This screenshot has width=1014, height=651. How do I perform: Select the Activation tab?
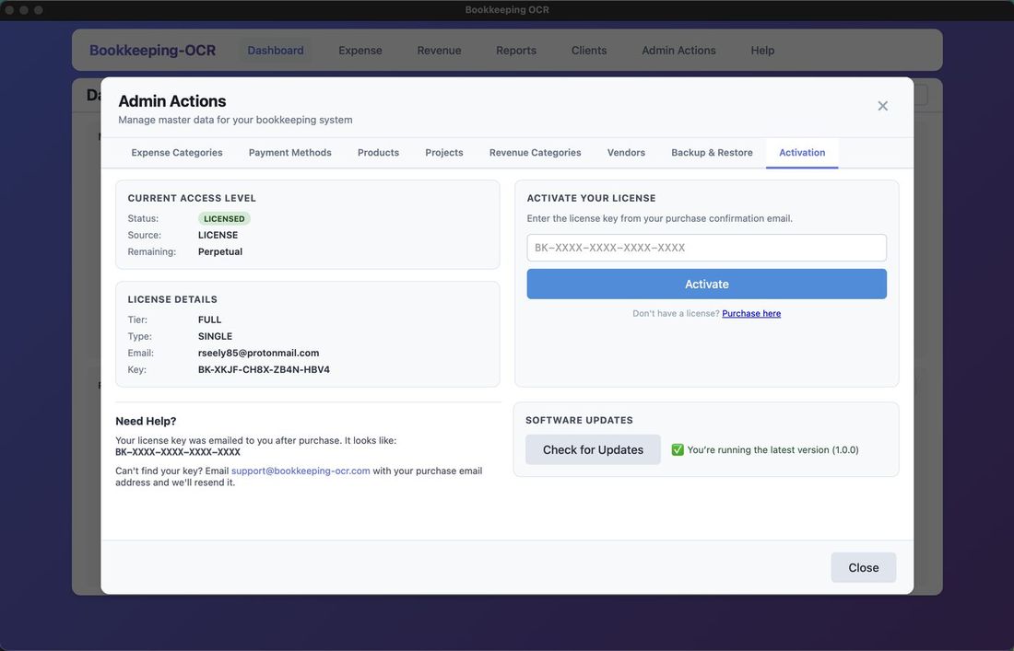point(802,153)
